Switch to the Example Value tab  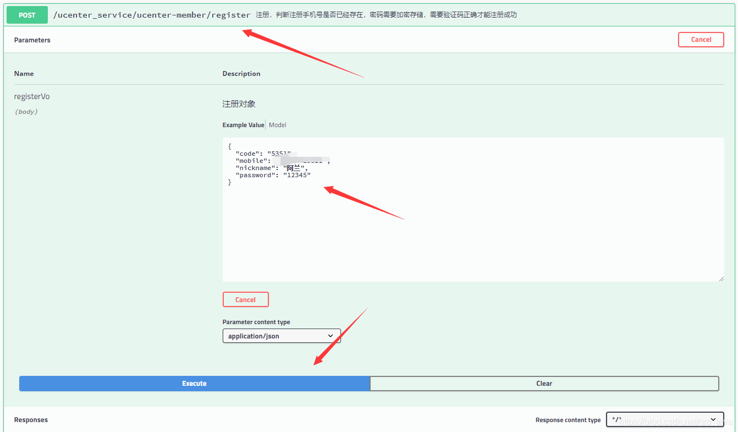coord(243,125)
